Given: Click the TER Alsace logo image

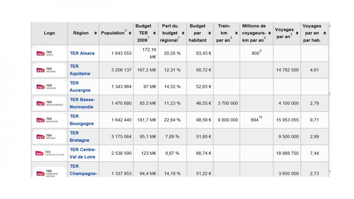Looking at the screenshot, I should pos(49,53).
